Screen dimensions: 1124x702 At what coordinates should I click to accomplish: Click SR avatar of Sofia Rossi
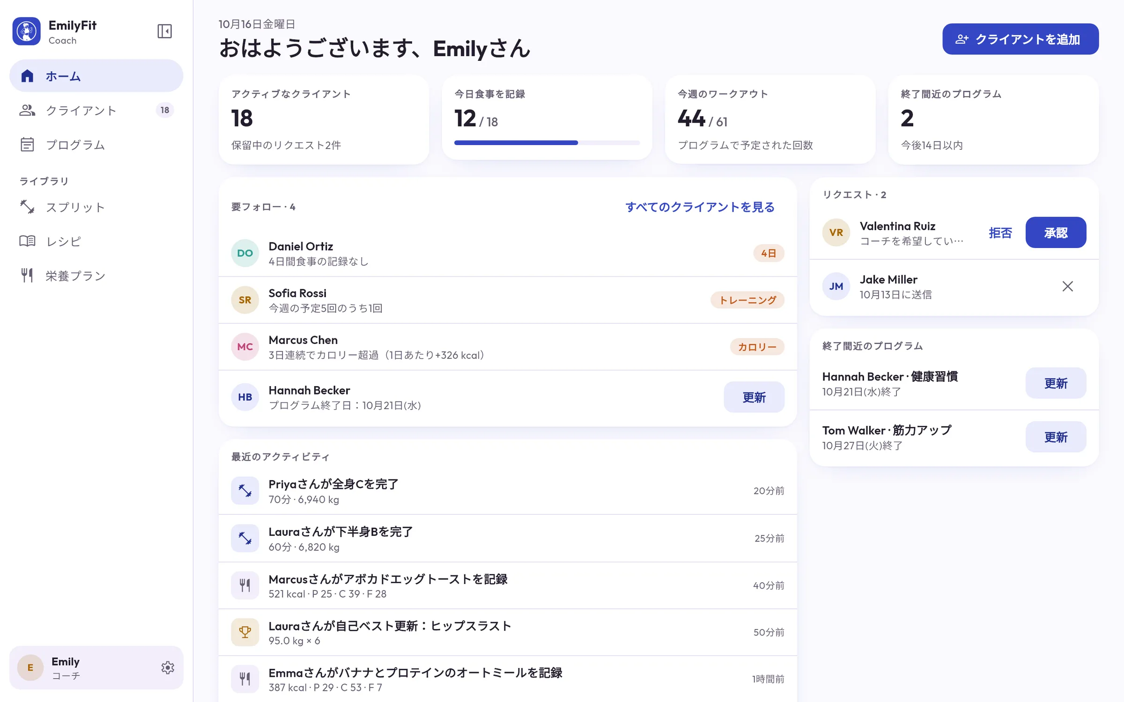coord(245,300)
